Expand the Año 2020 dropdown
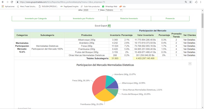The image size is (204, 109). [91, 10]
